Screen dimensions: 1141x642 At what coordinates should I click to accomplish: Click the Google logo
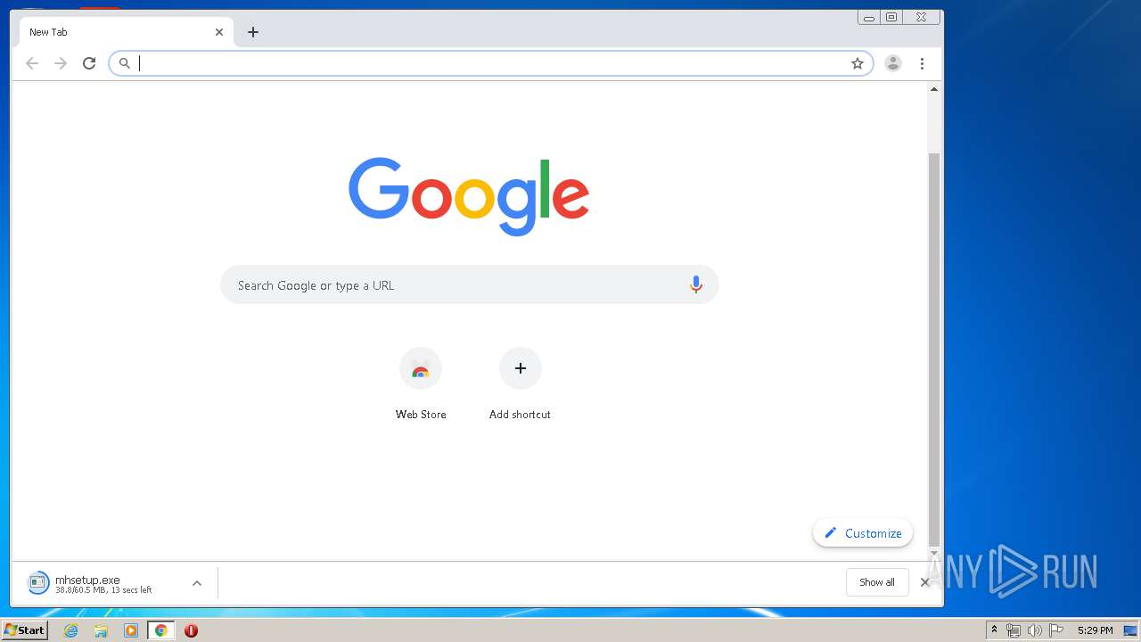pos(469,196)
